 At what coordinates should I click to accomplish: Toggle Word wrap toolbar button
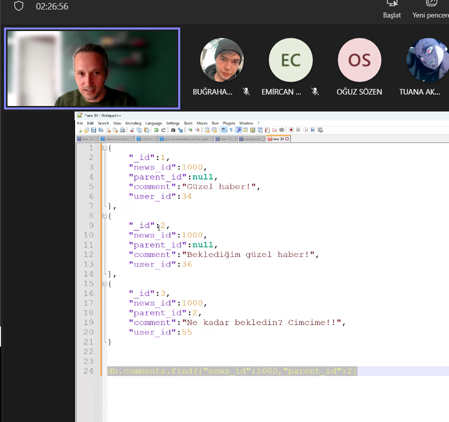(224, 130)
